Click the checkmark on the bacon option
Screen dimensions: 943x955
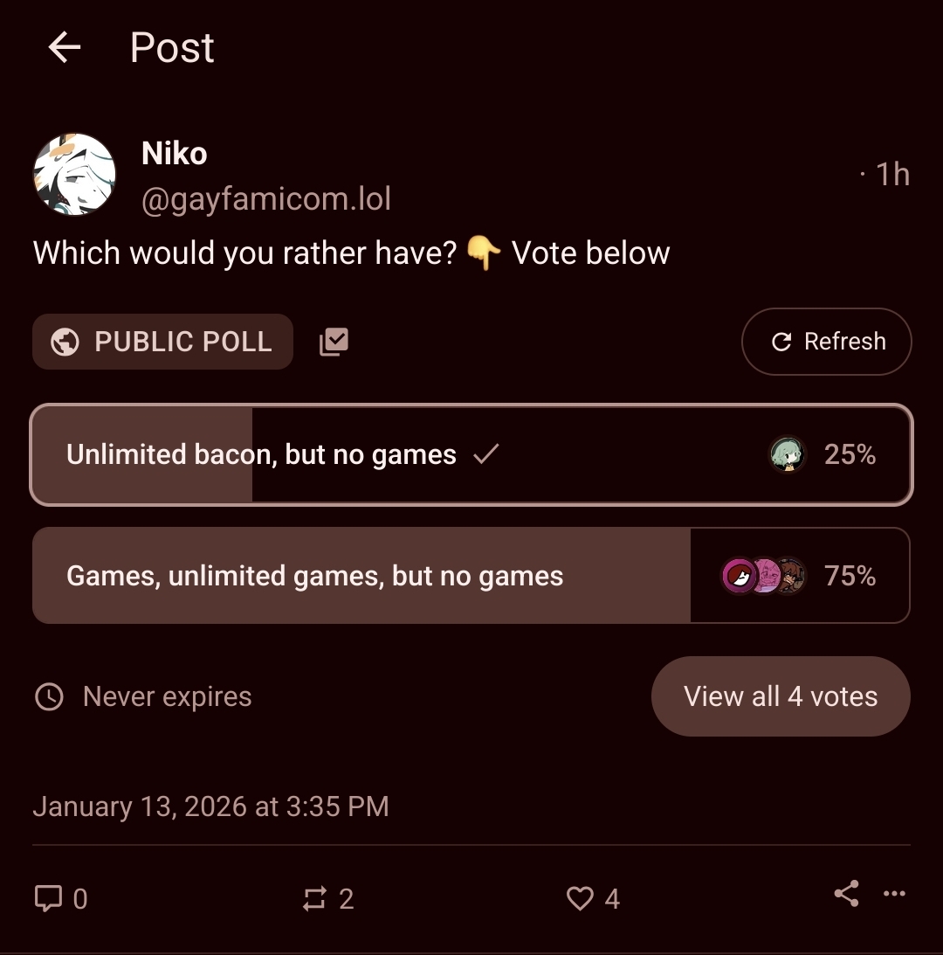(485, 453)
